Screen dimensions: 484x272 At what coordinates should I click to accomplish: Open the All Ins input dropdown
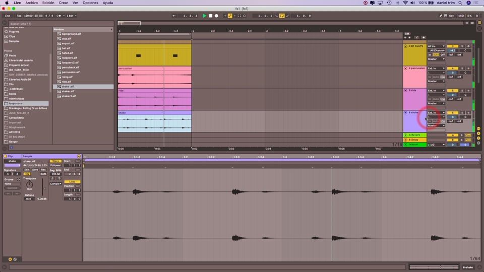(x=436, y=46)
